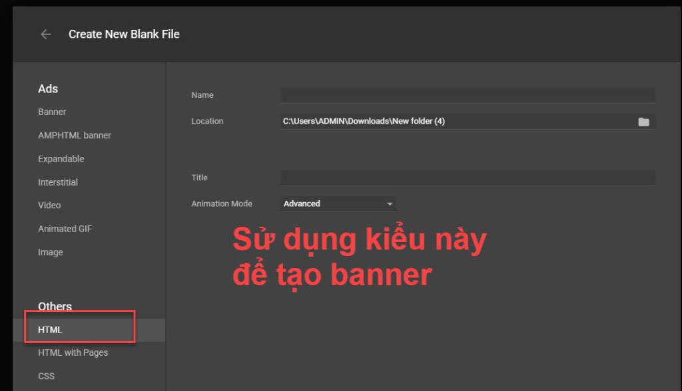Pick Interstitial in the Ads list
Screen dimensions: 682x391
pyautogui.click(x=58, y=182)
